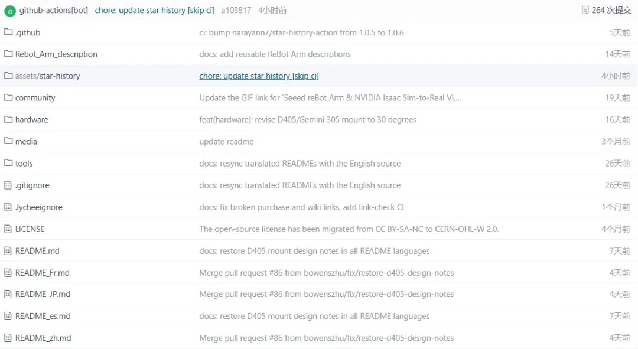Open .gitignore row commit 'docs: resync translated READMEs'
Image resolution: width=638 pixels, height=349 pixels.
300,185
